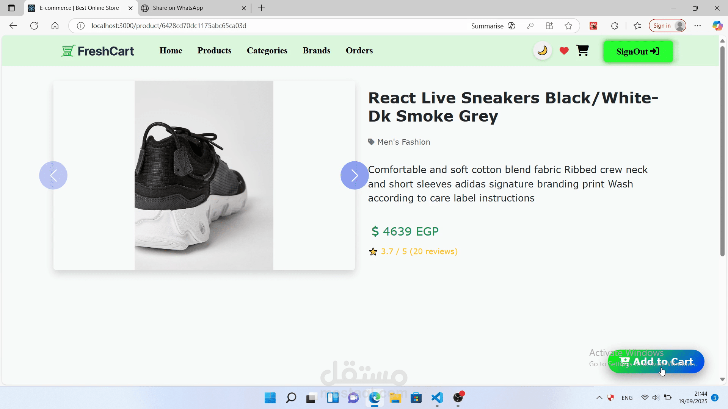Screen dimensions: 728x409
Task: Open password manager key icon
Action: [530, 26]
